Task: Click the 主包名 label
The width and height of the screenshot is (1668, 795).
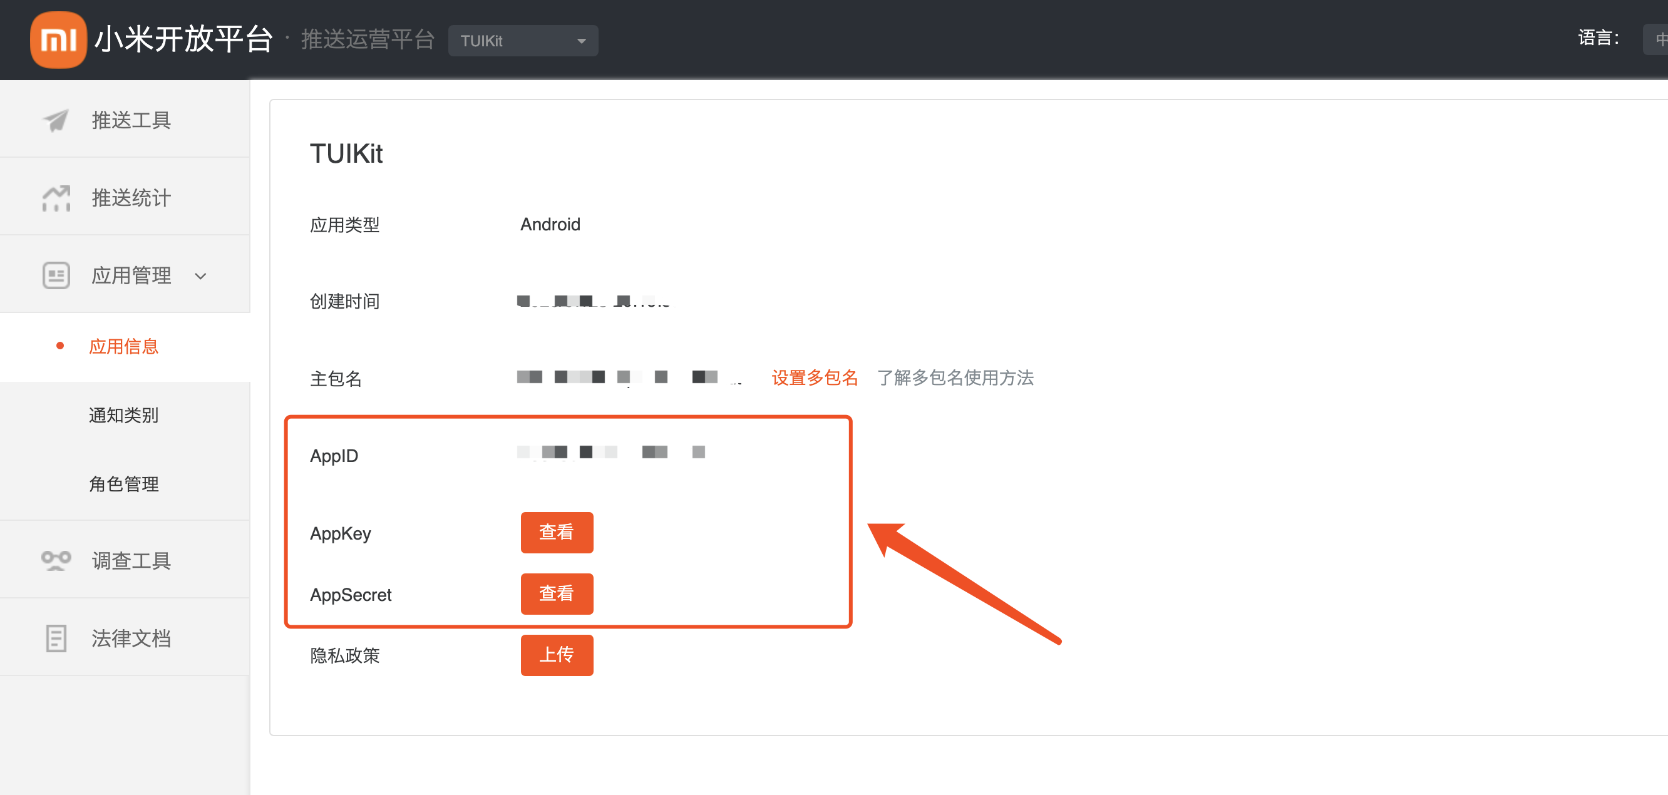Action: (x=336, y=379)
